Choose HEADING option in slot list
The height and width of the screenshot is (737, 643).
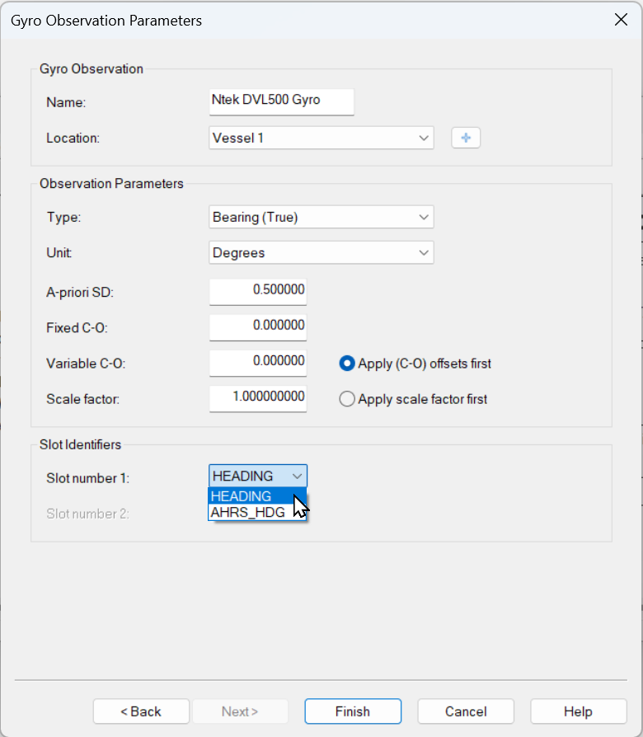(257, 496)
